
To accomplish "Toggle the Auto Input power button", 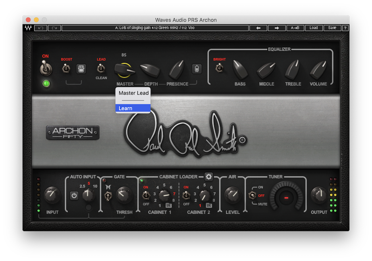I will pyautogui.click(x=74, y=196).
